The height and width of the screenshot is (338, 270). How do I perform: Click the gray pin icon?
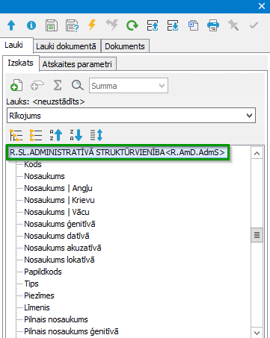(x=233, y=25)
